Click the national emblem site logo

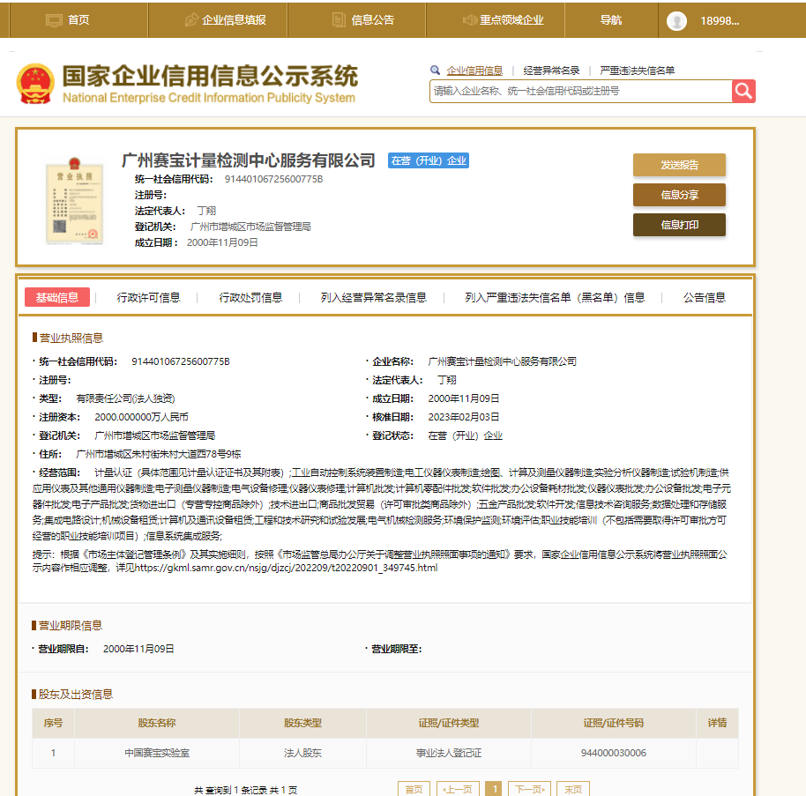click(x=35, y=78)
